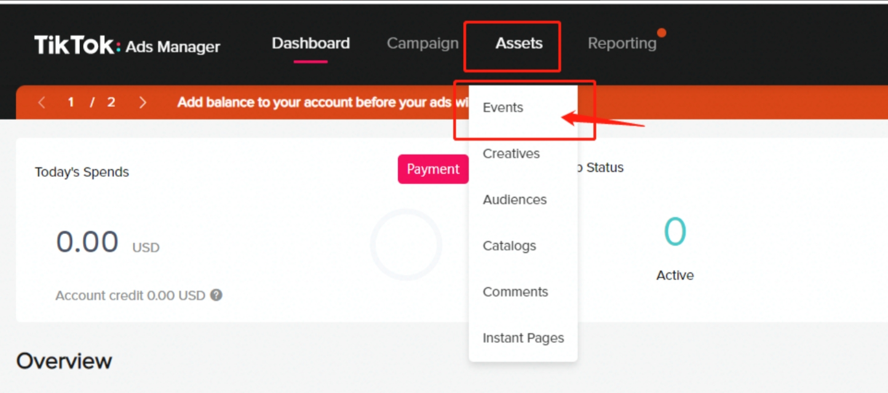Select Events from the Assets dropdown
888x393 pixels.
(503, 107)
